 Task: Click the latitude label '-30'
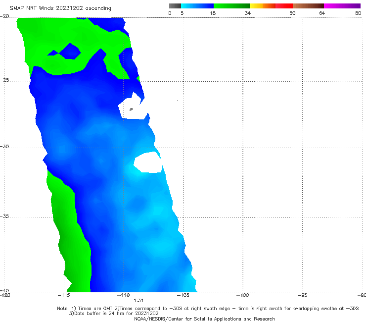pyautogui.click(x=4, y=146)
